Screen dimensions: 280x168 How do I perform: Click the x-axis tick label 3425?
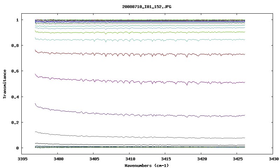[238, 159]
